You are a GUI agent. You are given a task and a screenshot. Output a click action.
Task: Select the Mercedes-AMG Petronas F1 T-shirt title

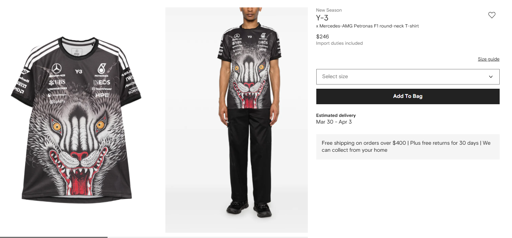pyautogui.click(x=367, y=26)
